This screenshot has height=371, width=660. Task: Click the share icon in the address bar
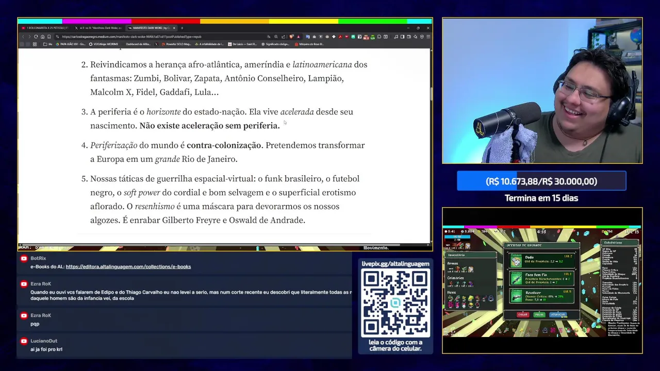point(283,37)
